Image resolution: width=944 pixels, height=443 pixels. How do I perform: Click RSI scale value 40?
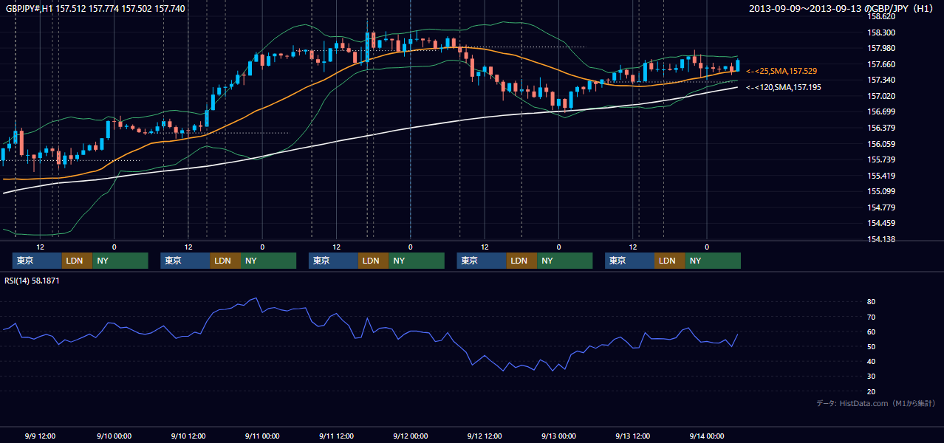click(872, 362)
